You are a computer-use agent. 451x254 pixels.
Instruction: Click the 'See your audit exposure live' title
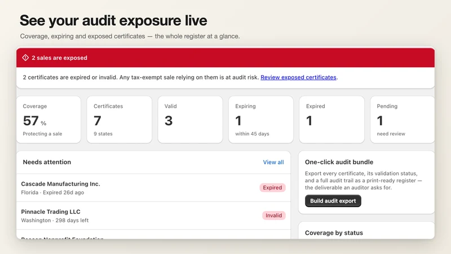point(113,20)
